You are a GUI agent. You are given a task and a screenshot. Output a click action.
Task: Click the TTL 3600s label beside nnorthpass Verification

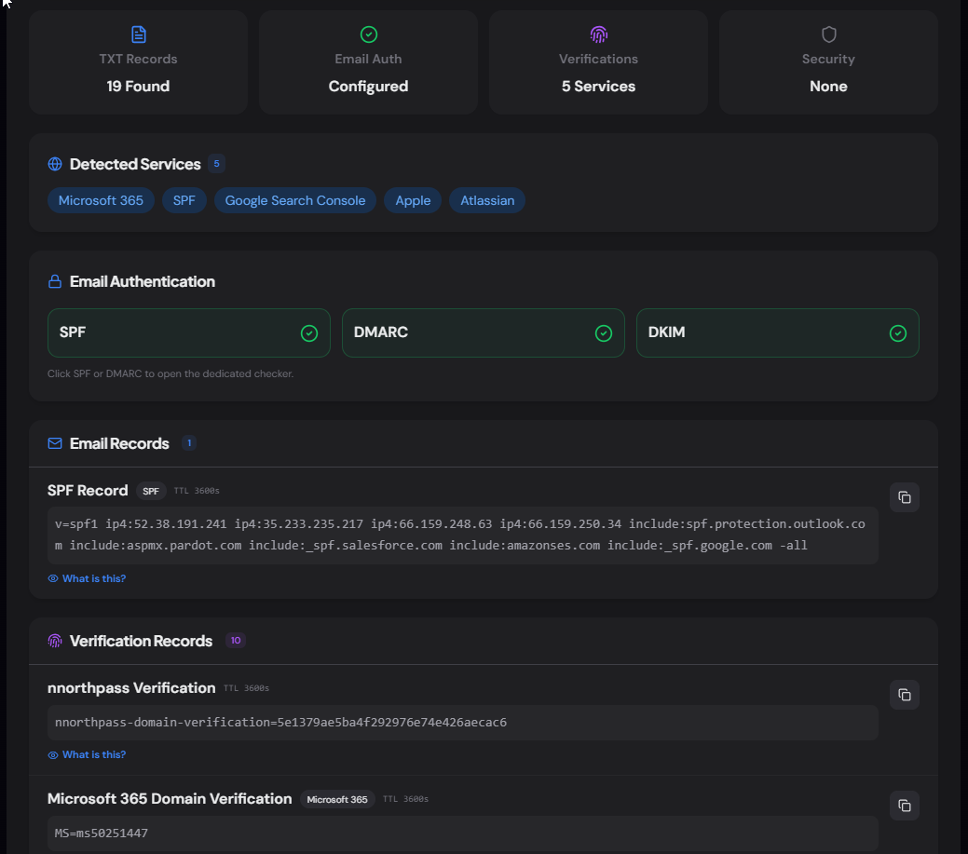tap(246, 688)
